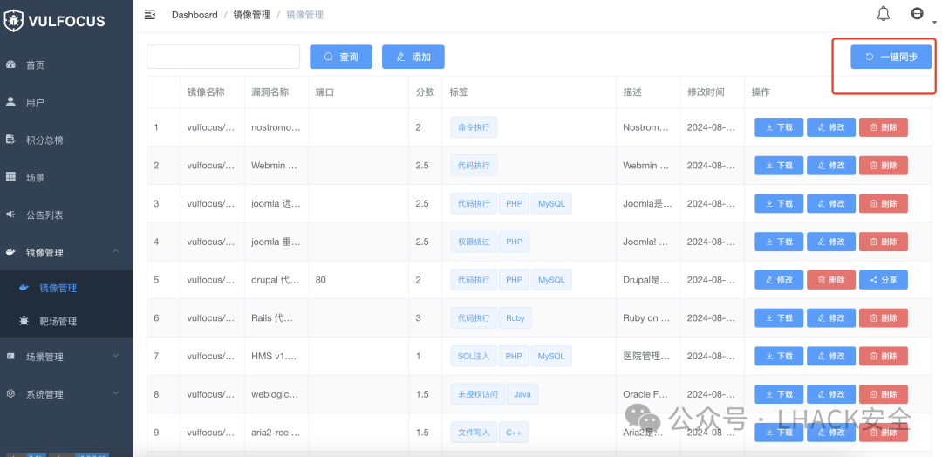
Task: Open the user avatar menu
Action: click(917, 14)
